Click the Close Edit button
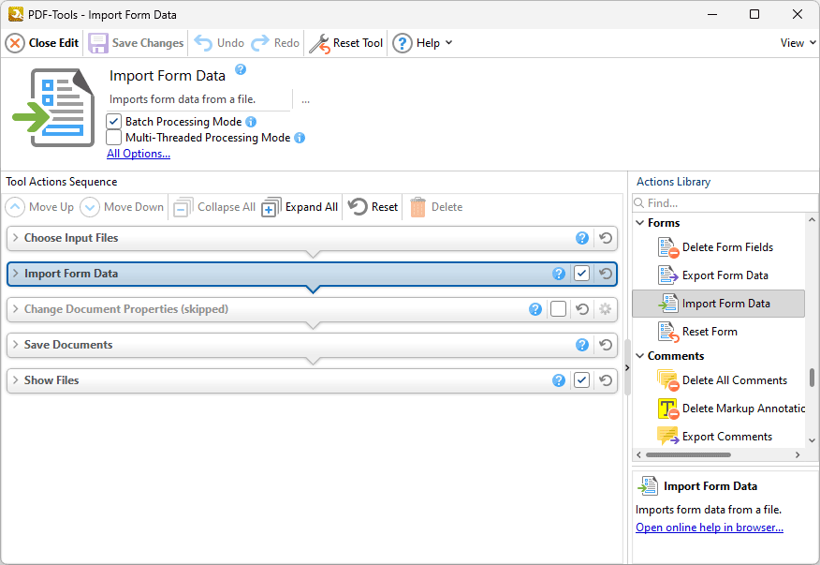820x565 pixels. [42, 43]
